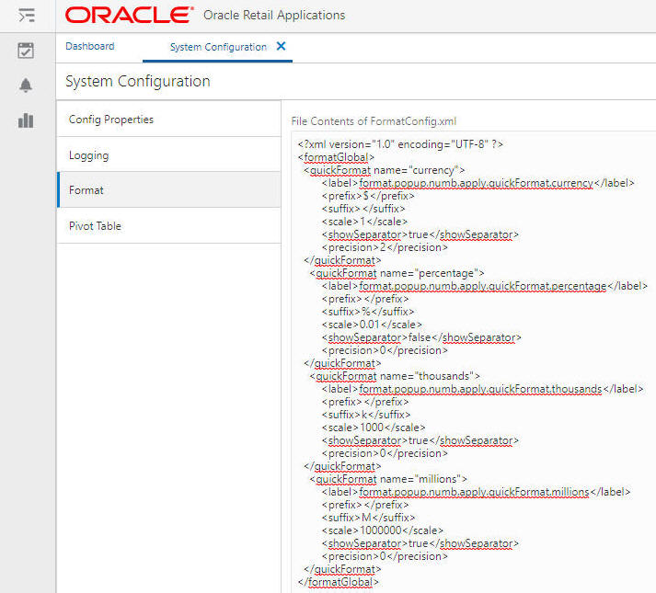Click the Oracle Retail Applications title

(274, 16)
